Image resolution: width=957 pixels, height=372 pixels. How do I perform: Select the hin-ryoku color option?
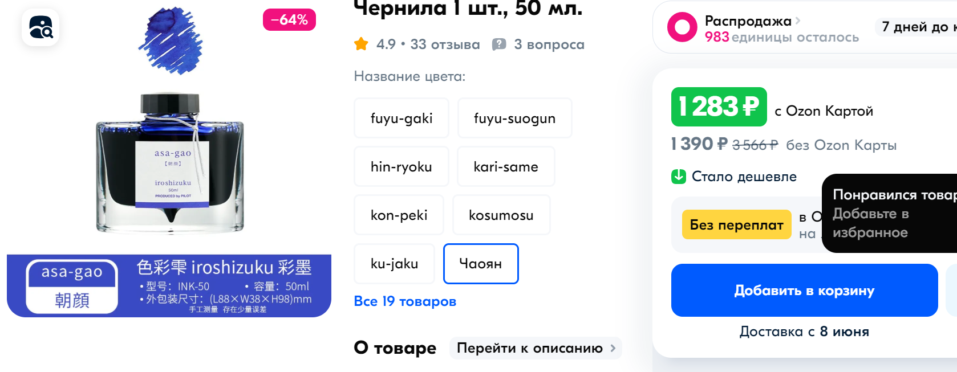[401, 166]
